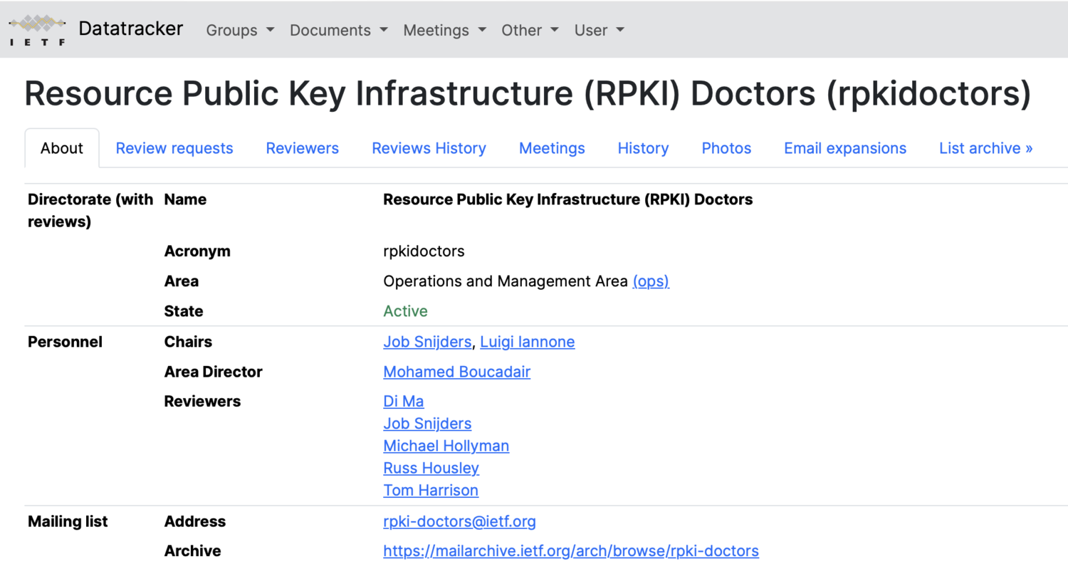Switch to the Review requests tab
1068x574 pixels.
coord(174,148)
